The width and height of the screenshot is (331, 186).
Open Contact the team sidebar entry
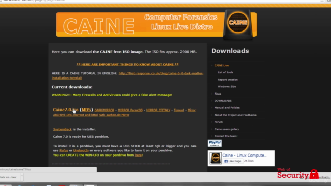[226, 136]
